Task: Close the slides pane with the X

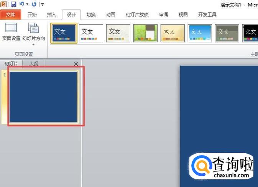Action: (76, 64)
